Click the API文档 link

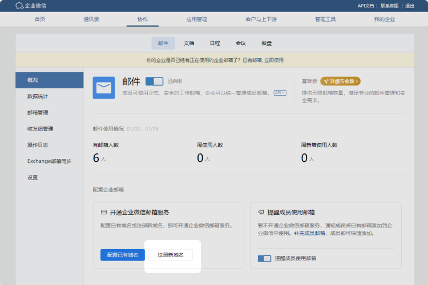click(366, 6)
